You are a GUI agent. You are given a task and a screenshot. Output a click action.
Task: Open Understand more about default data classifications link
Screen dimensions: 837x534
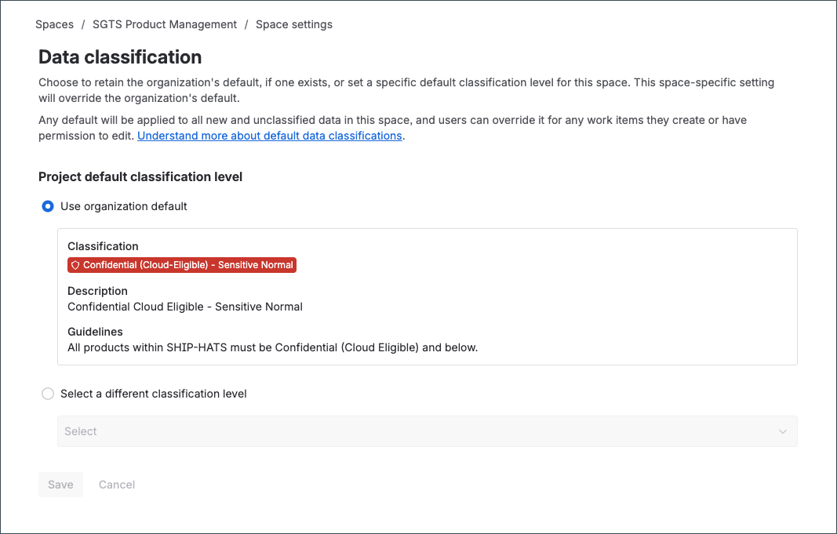click(x=270, y=136)
